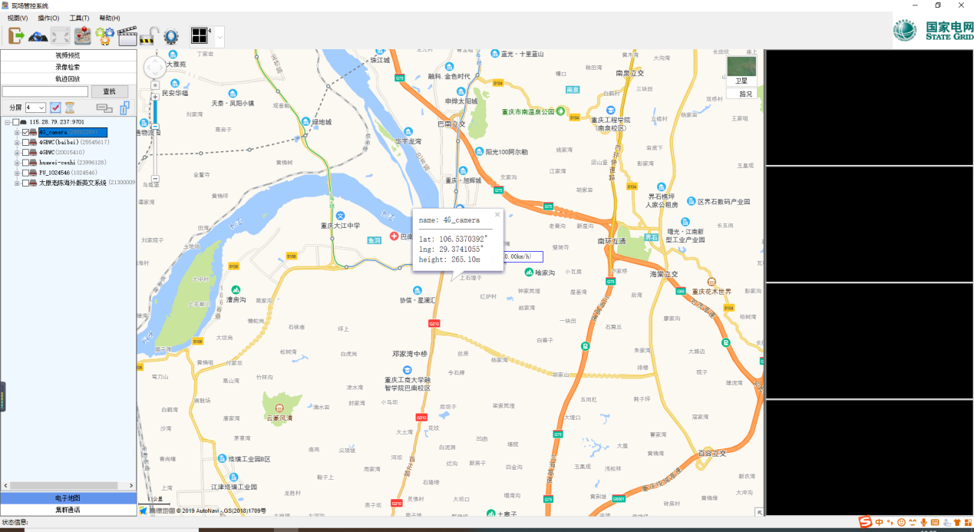Switch to the 录像检索 tab
The width and height of the screenshot is (974, 532).
coord(68,67)
